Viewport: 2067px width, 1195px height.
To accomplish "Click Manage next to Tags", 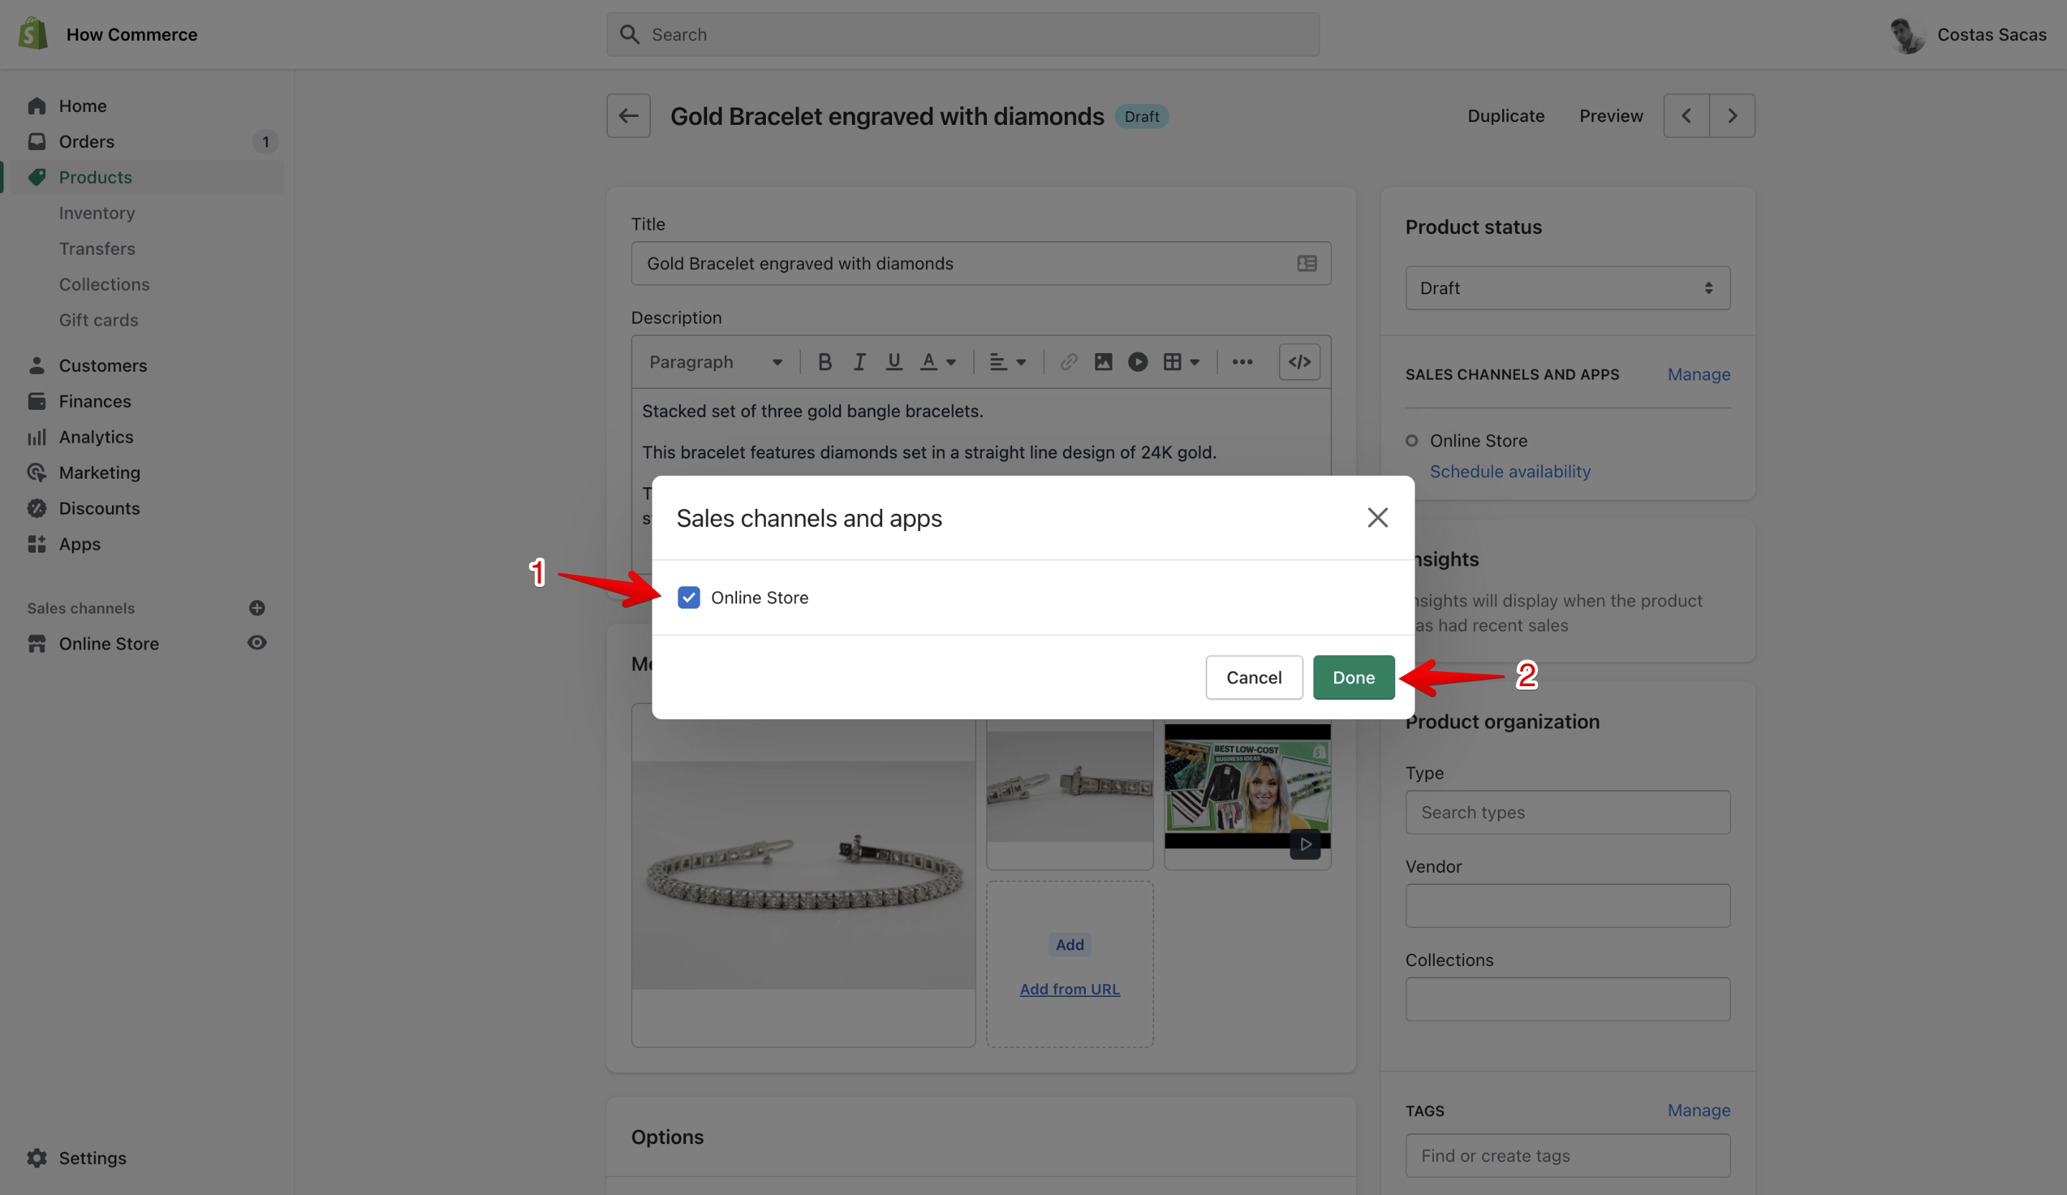I will (1699, 1110).
